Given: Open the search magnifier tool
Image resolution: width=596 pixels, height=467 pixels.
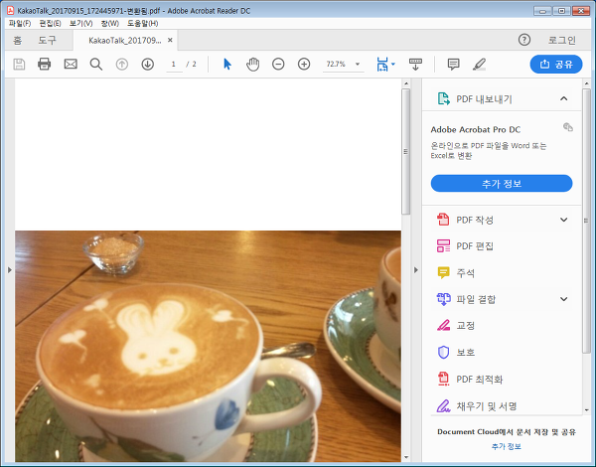Looking at the screenshot, I should [95, 64].
